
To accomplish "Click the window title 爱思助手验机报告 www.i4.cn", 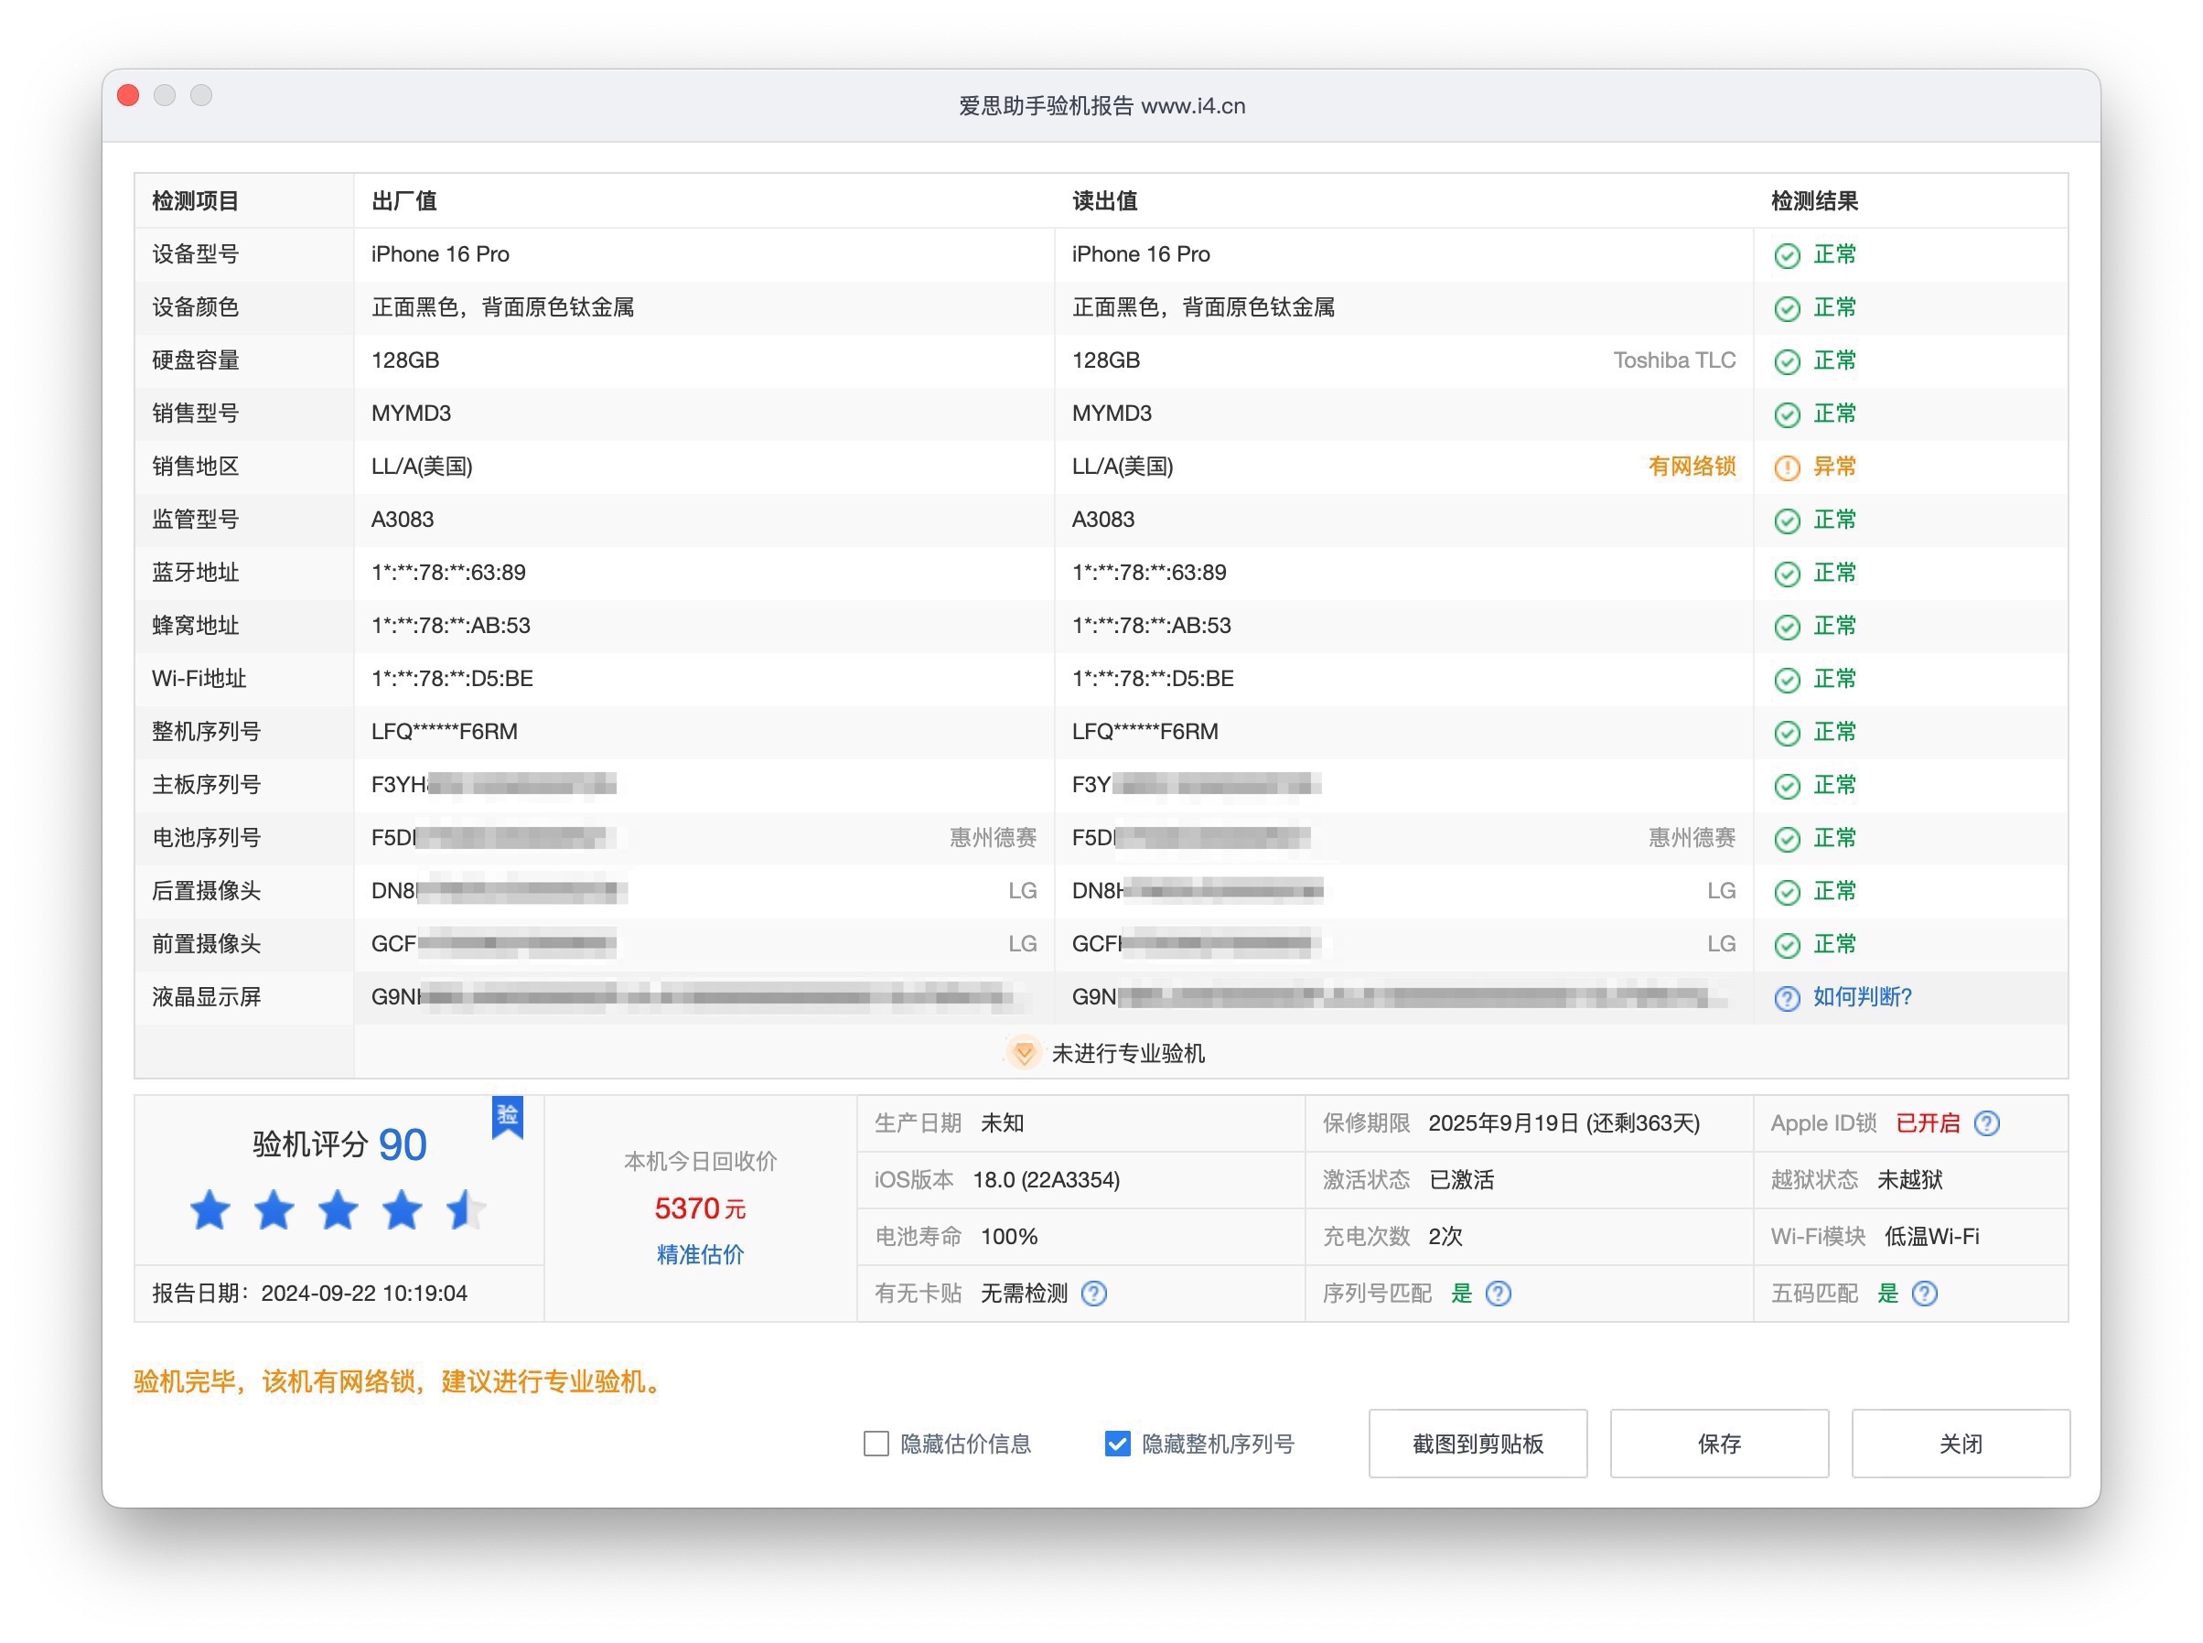I will coord(1101,106).
